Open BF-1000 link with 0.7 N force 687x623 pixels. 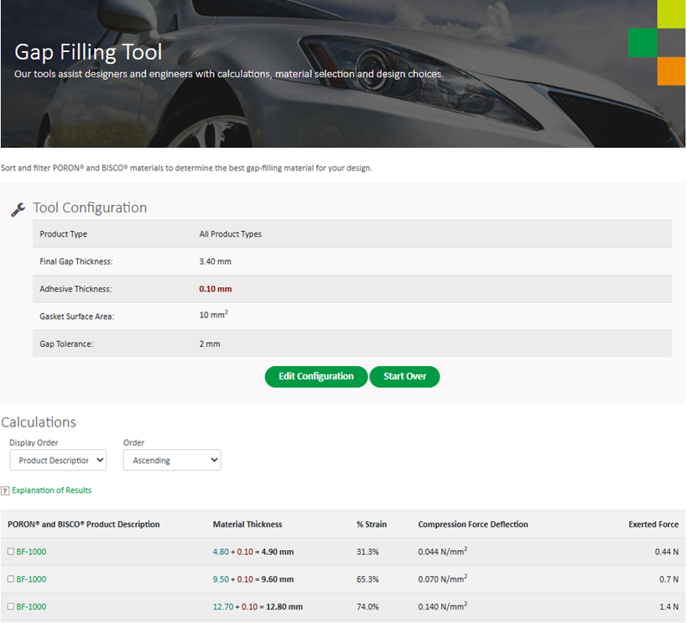pyautogui.click(x=31, y=579)
